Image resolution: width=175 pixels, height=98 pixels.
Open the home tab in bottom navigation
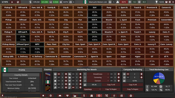[43, 95]
